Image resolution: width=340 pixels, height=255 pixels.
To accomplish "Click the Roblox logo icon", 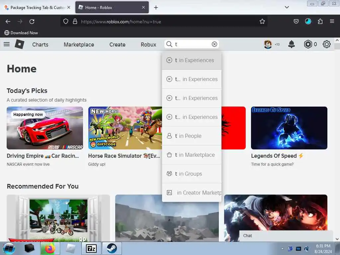I will click(19, 44).
